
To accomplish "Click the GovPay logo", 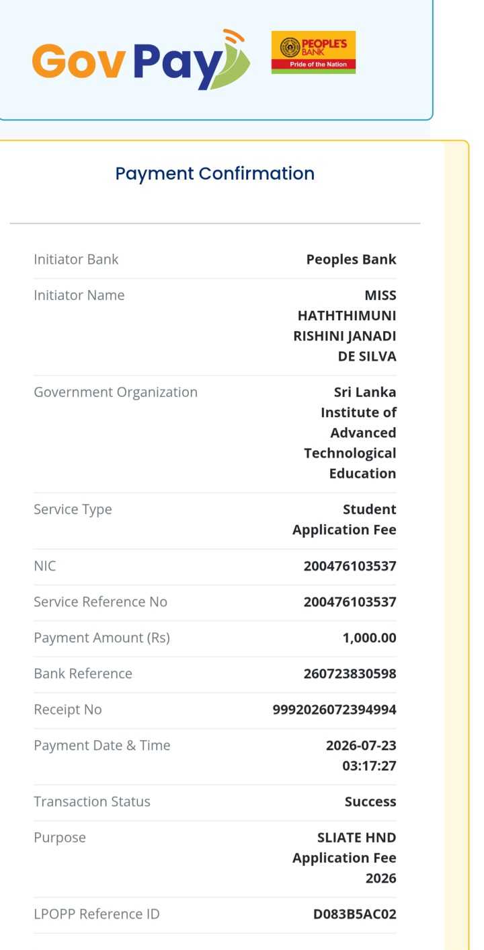I will click(140, 60).
